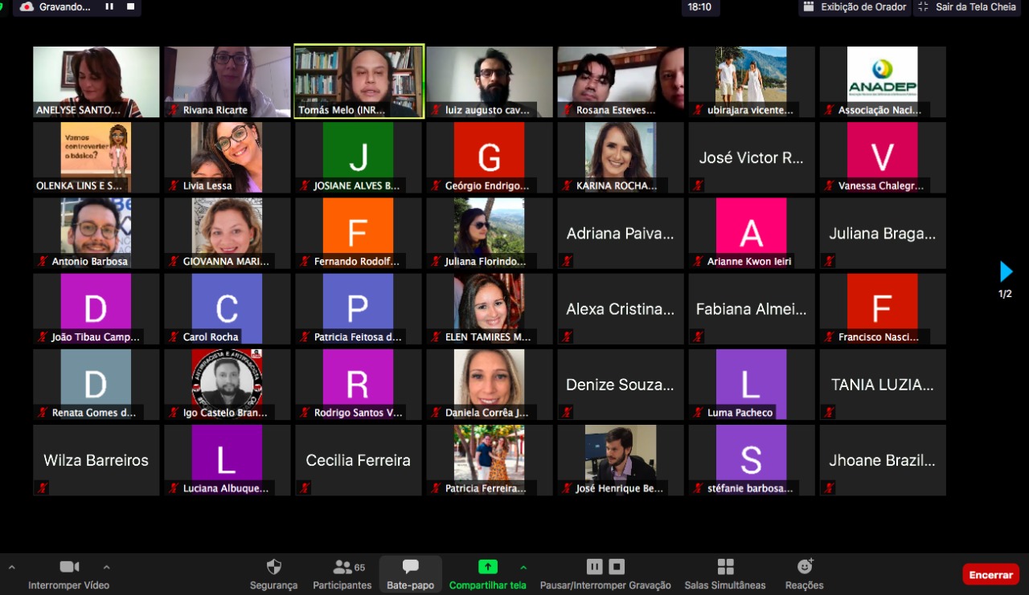
Task: Click the red Encerrar button
Action: (990, 574)
